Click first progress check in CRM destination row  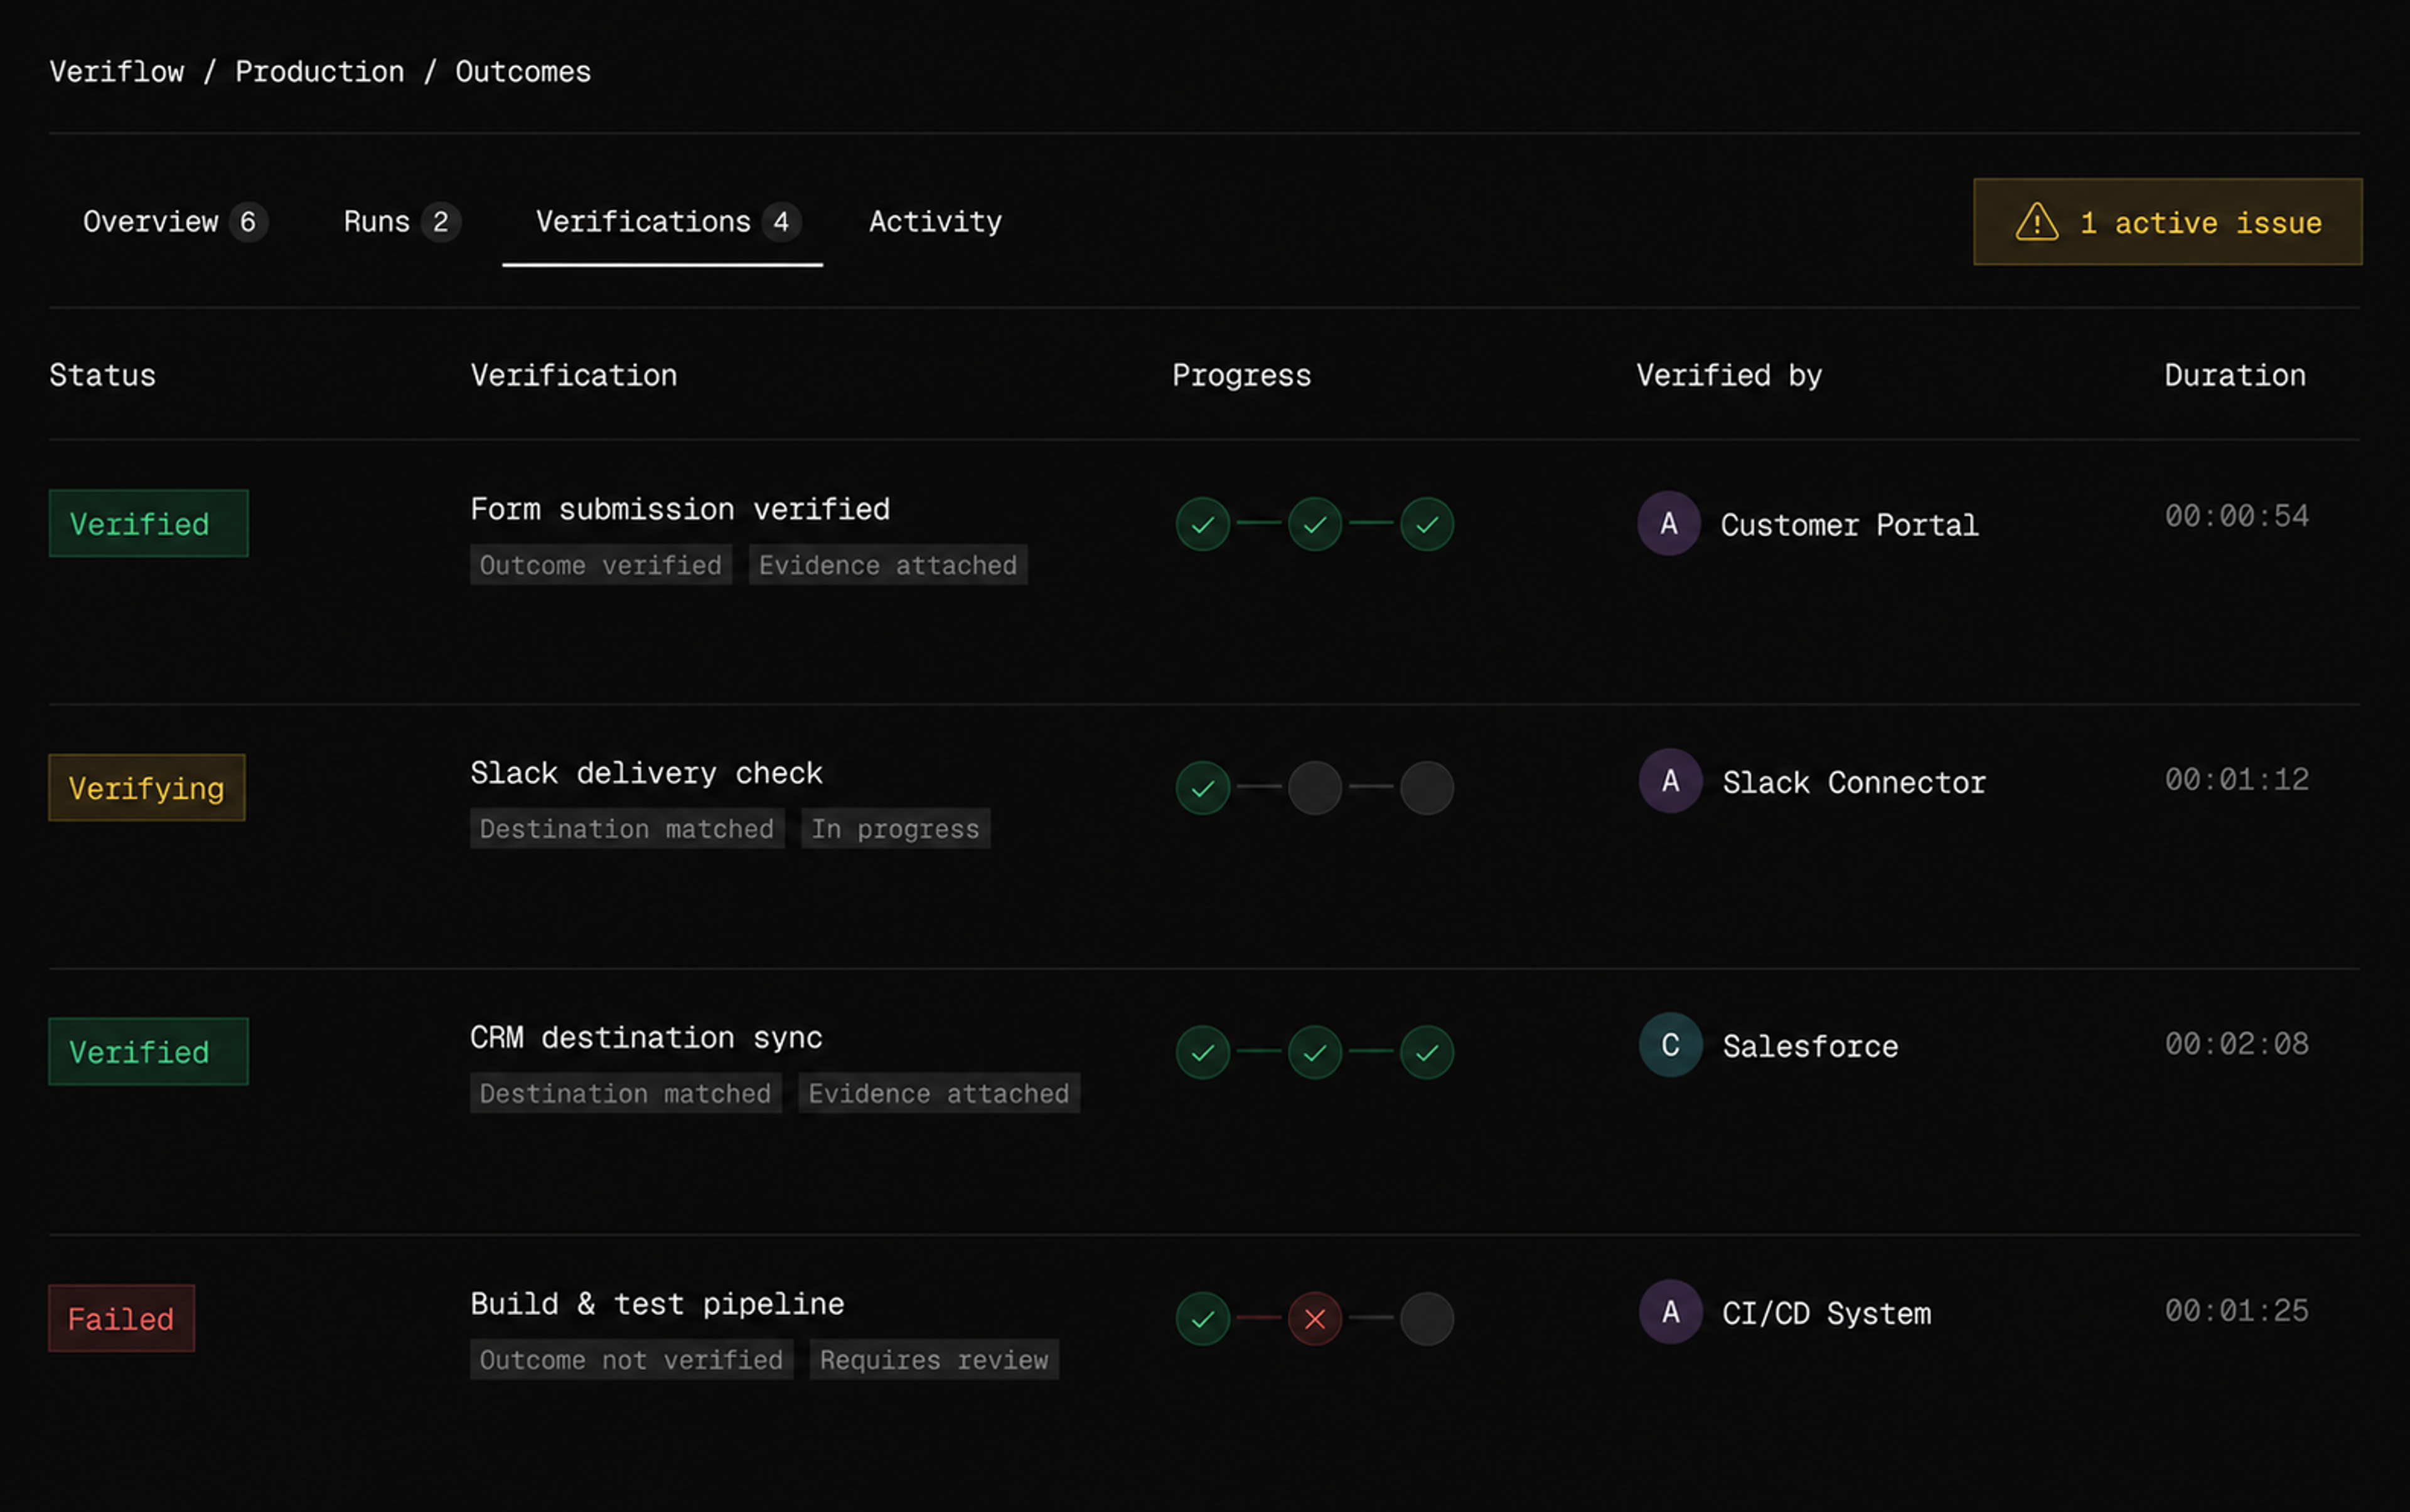1202,1052
